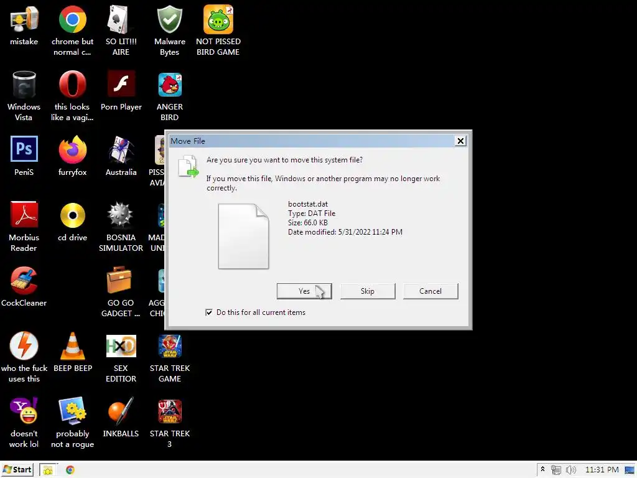The image size is (637, 478).
Task: Select the CCleaner brush desktop icon
Action: [24, 280]
